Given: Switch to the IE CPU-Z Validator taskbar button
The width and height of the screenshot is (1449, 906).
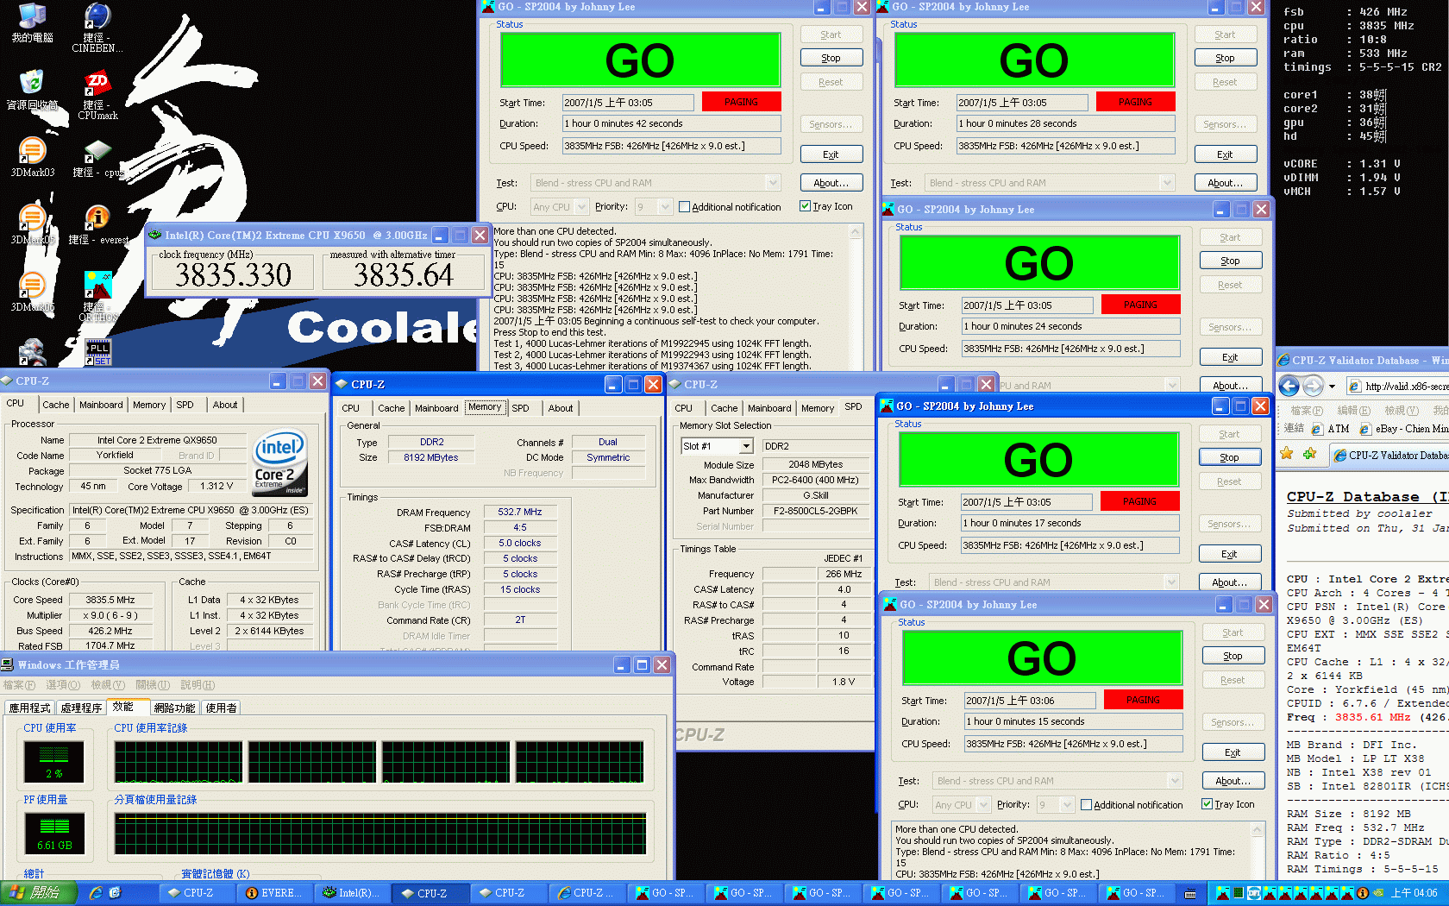Looking at the screenshot, I should [587, 893].
